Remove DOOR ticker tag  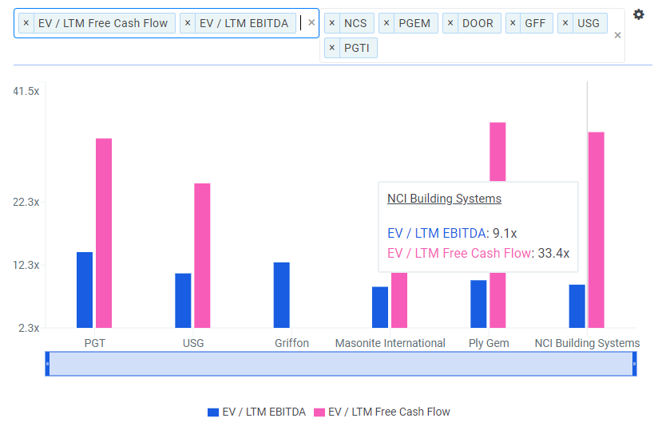[450, 23]
